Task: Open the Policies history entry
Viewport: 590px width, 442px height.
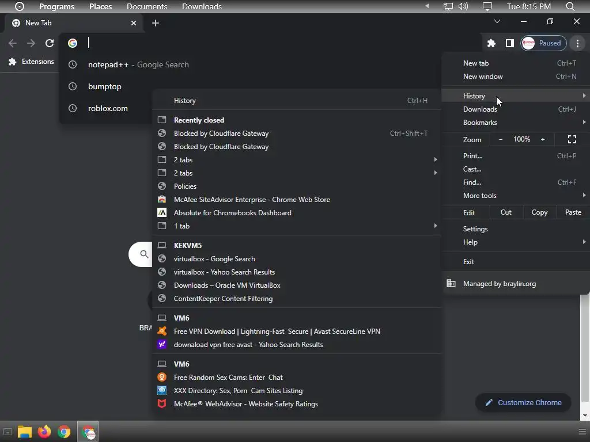Action: pos(297,186)
